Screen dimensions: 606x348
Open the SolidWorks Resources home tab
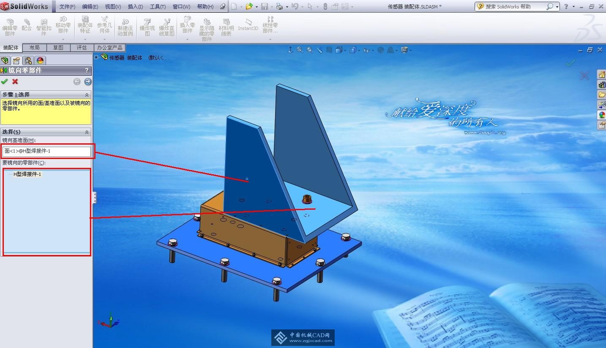(601, 74)
